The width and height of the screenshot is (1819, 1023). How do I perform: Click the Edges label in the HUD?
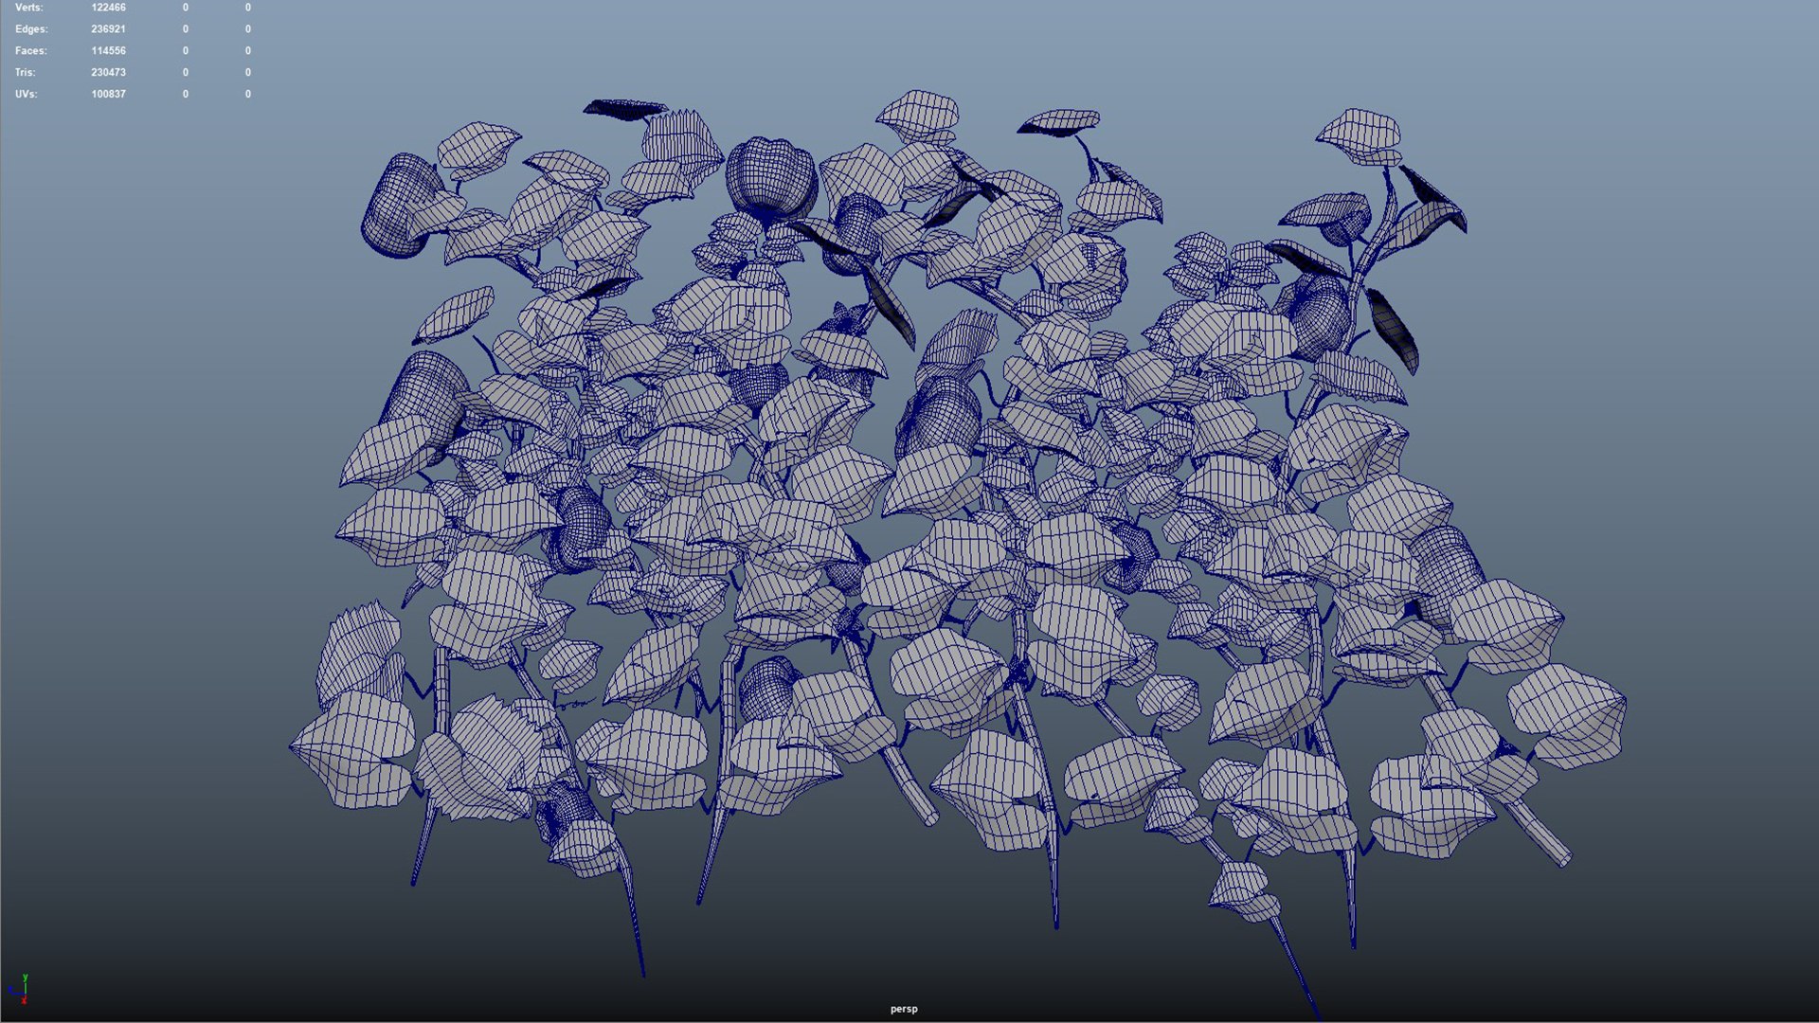coord(31,29)
